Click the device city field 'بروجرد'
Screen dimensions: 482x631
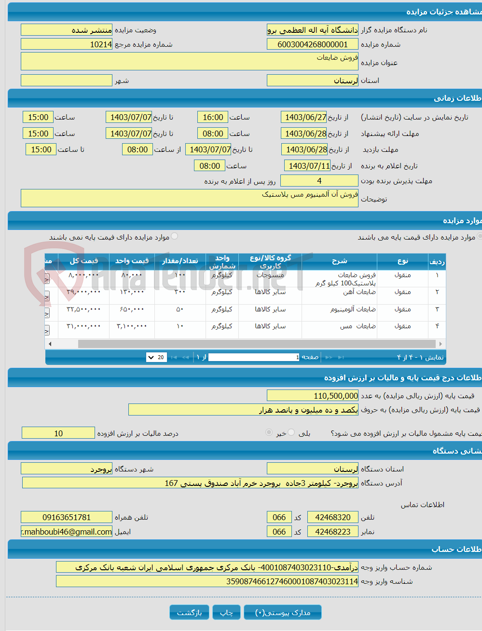pos(67,469)
